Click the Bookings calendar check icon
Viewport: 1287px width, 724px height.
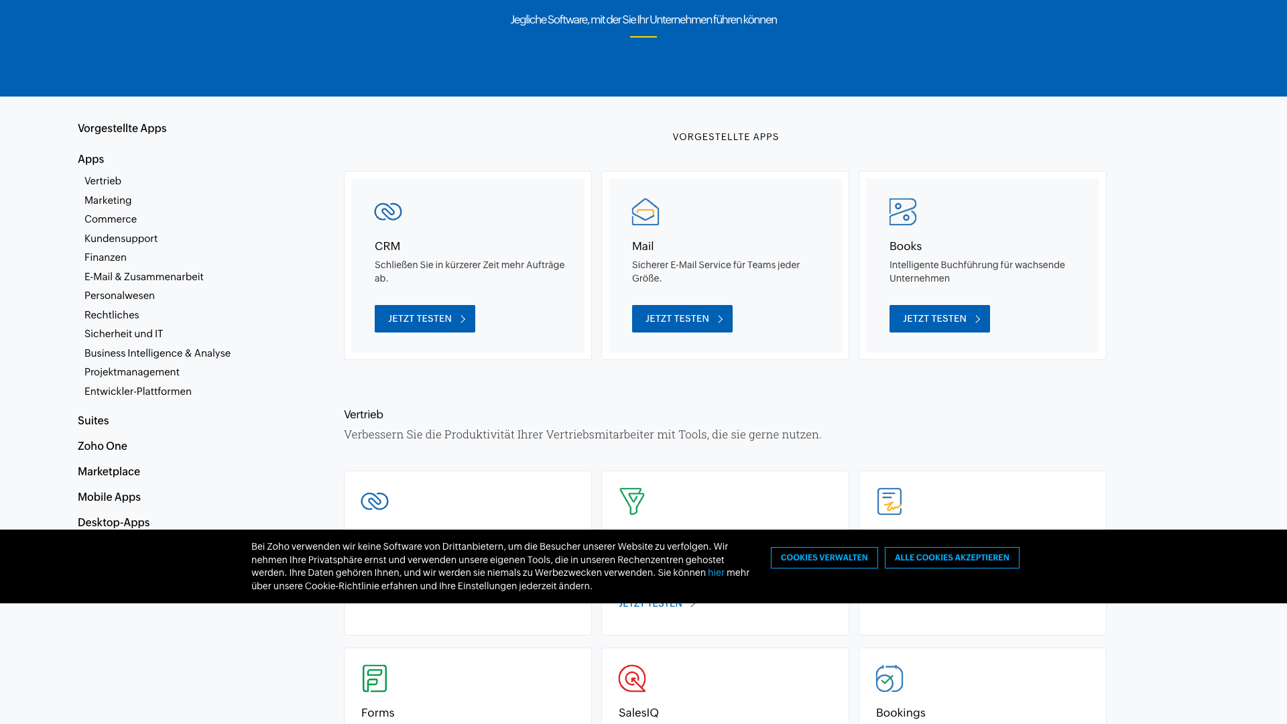(890, 678)
